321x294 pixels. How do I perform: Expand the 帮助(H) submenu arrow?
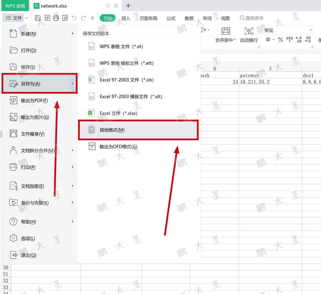click(x=73, y=222)
